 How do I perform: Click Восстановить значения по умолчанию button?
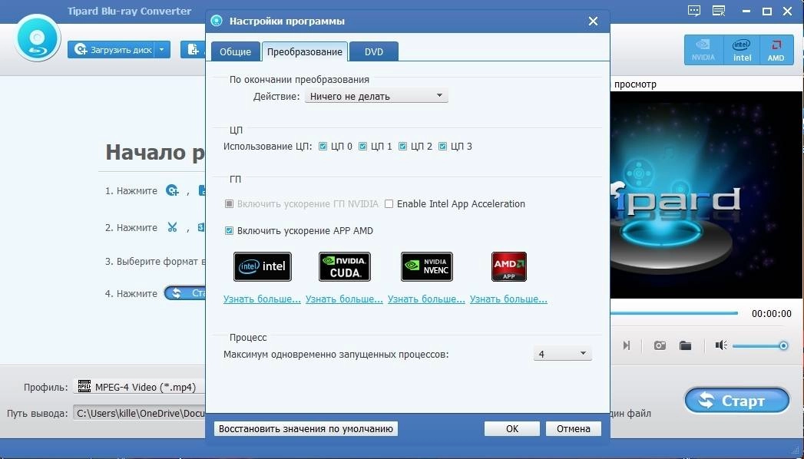pyautogui.click(x=306, y=429)
